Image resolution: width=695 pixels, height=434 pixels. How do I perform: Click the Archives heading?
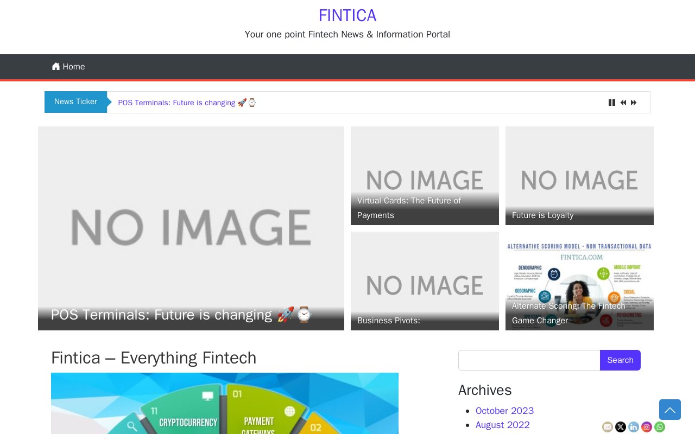click(x=485, y=390)
